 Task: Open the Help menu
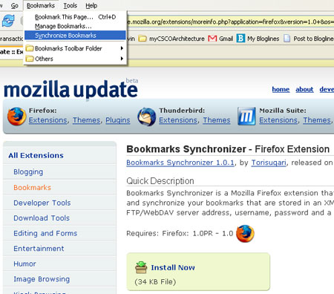pyautogui.click(x=91, y=5)
